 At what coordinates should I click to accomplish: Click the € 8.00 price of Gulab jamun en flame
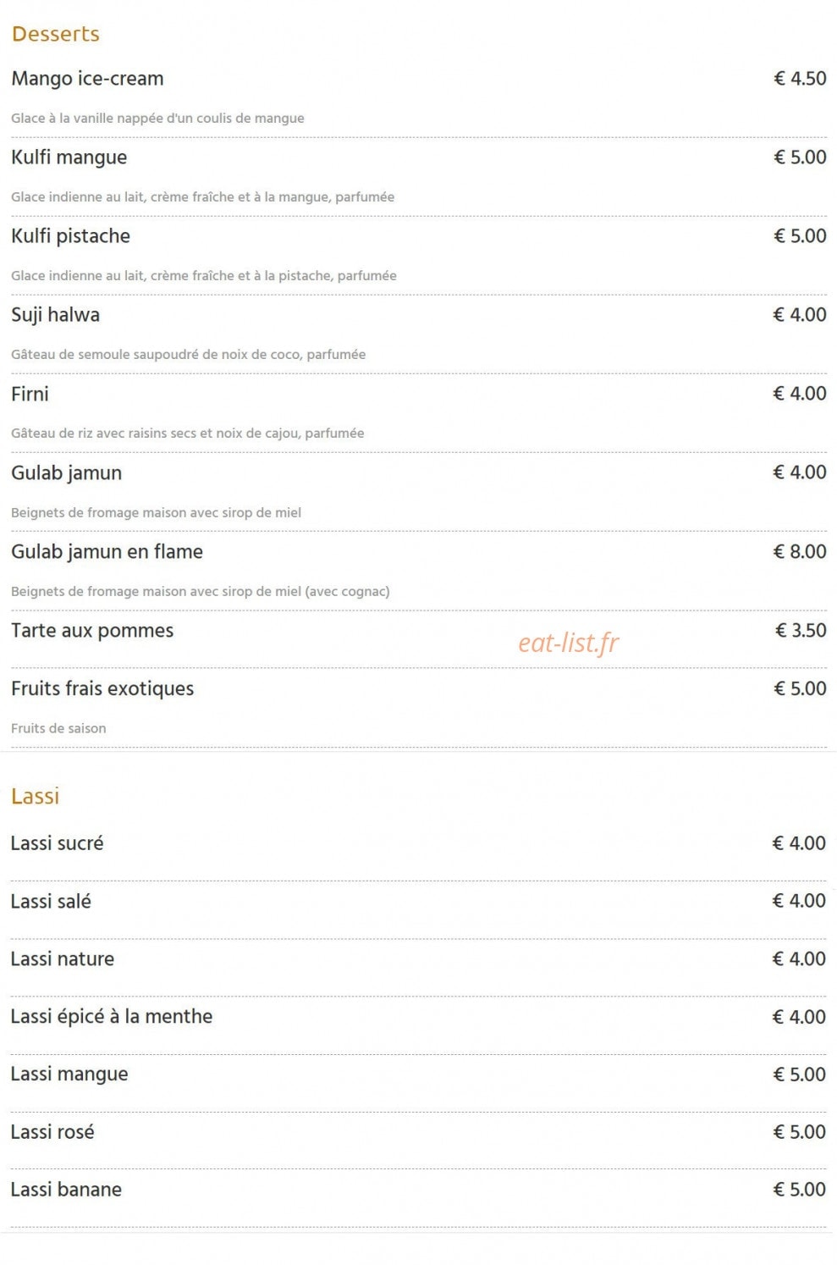[800, 552]
